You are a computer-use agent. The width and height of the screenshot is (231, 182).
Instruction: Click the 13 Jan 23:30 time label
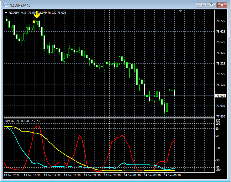point(112,175)
